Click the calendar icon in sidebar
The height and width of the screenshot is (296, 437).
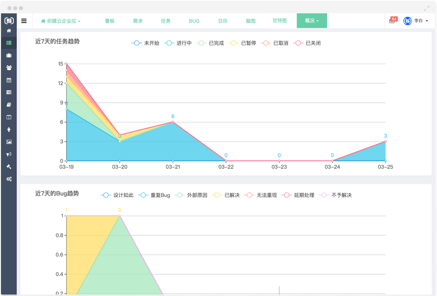8,80
